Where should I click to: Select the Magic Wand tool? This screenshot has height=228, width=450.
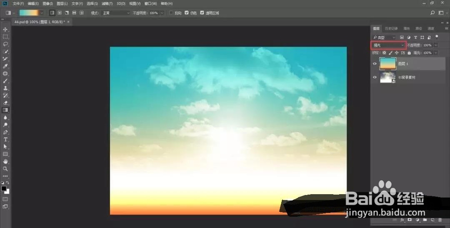[x=5, y=51]
